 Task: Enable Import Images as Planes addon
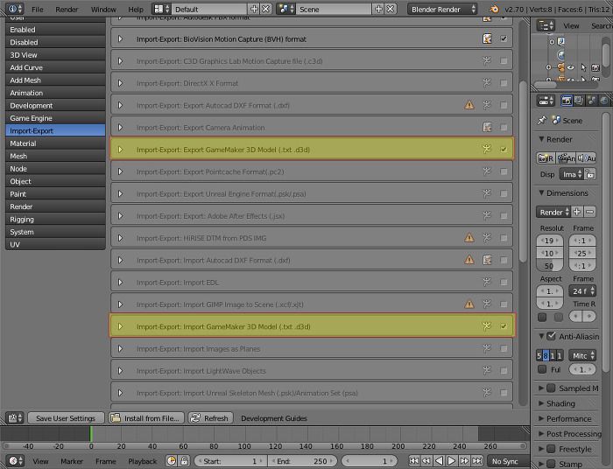(x=504, y=348)
